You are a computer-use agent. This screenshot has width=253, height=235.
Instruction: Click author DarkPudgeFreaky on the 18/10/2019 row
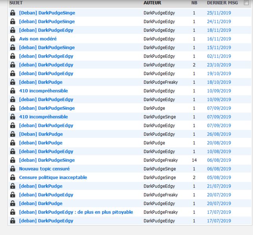(161, 82)
